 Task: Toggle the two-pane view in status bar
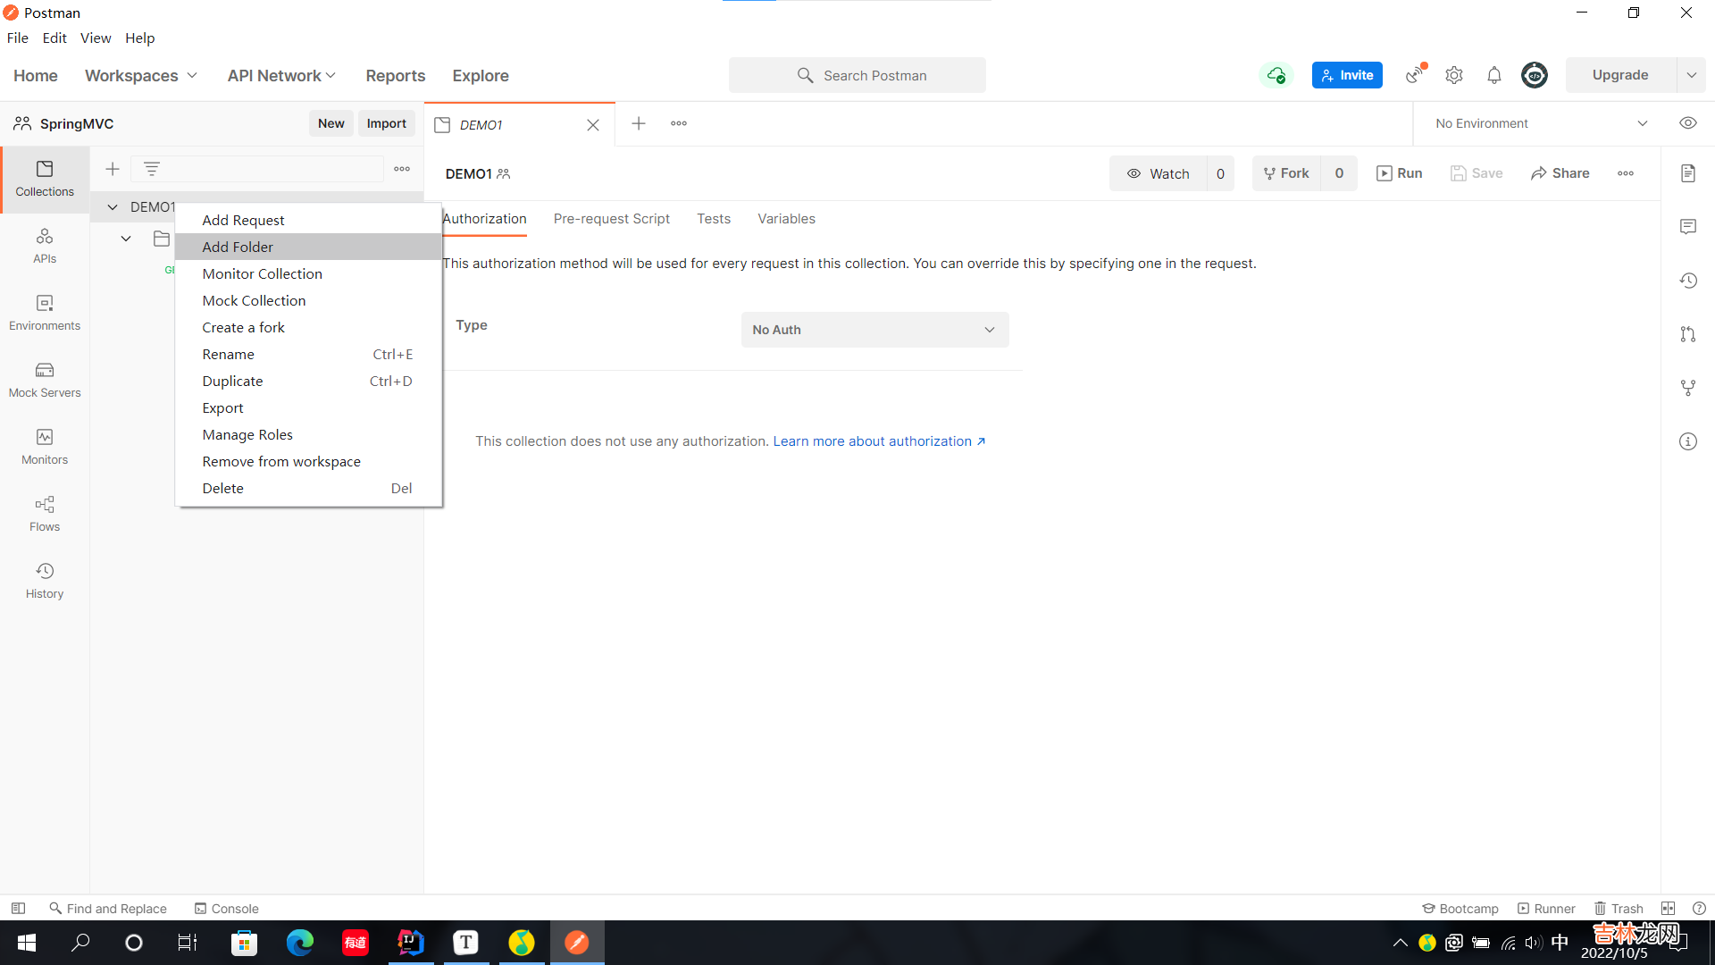(1668, 908)
